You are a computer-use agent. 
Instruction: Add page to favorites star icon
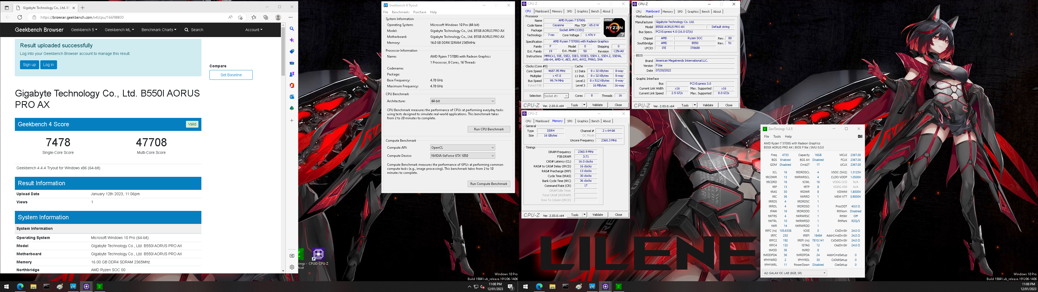point(240,17)
